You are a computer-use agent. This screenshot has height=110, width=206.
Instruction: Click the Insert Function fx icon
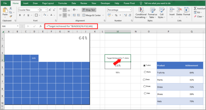coord(41,26)
